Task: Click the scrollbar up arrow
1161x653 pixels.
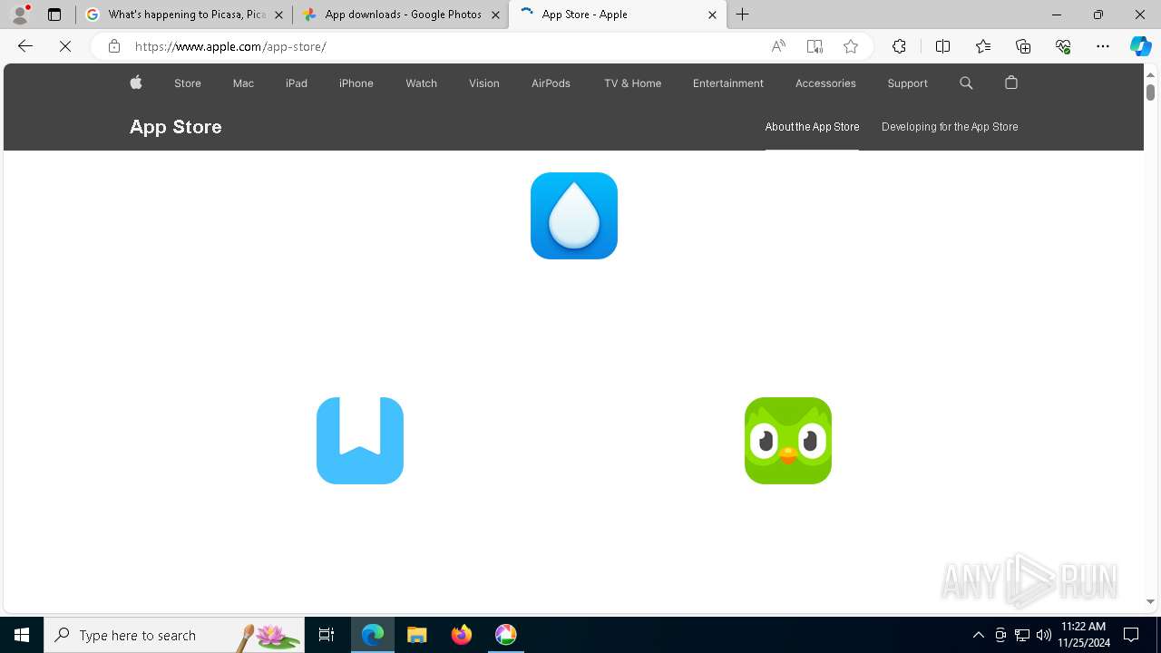Action: click(1150, 73)
